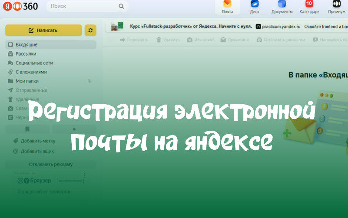The image size is (348, 218).
Task: Click Добавить метку
Action: (38, 141)
